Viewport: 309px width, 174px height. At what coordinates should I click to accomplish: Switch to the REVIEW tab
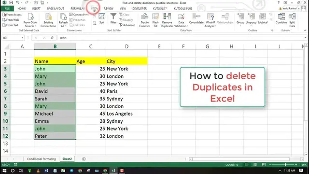108,9
